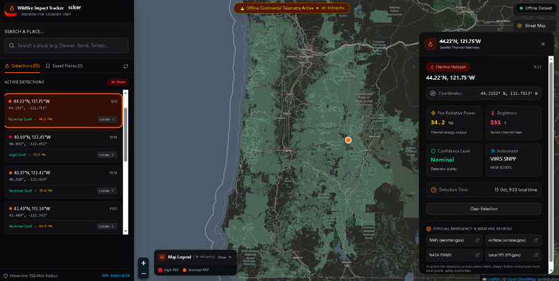Screen dimensions: 559x281
Task: Click the Offline Continental Telemetry Active banner
Action: (292, 8)
